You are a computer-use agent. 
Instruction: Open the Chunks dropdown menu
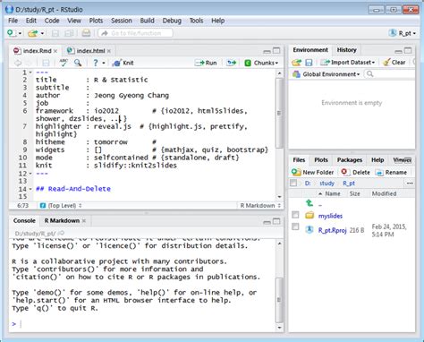(x=261, y=63)
